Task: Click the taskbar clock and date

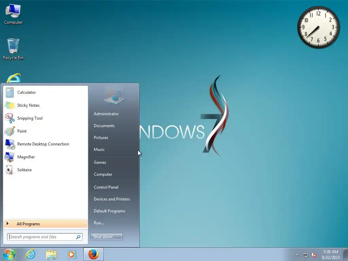Action: click(x=331, y=255)
